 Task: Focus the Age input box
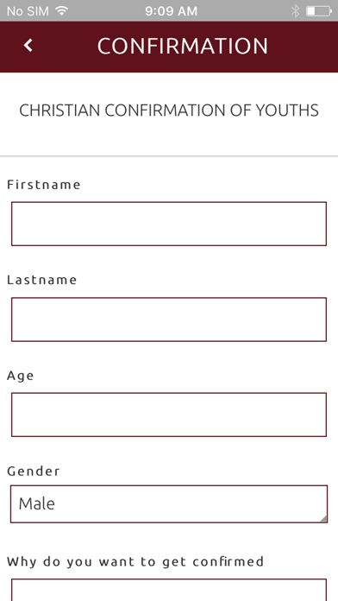click(x=169, y=414)
